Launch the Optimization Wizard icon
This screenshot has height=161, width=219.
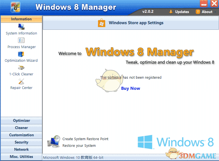click(x=21, y=54)
